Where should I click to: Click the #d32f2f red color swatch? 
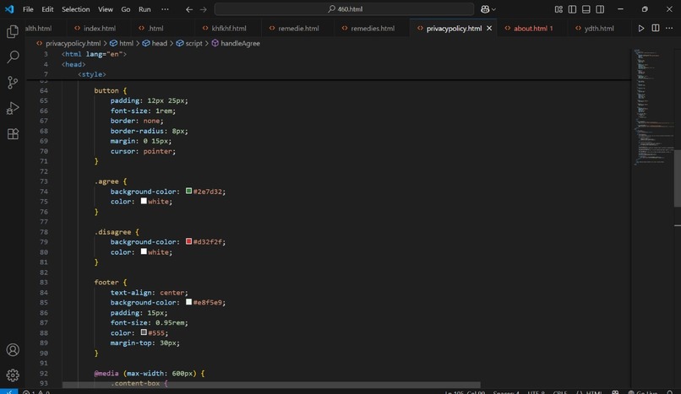(188, 241)
